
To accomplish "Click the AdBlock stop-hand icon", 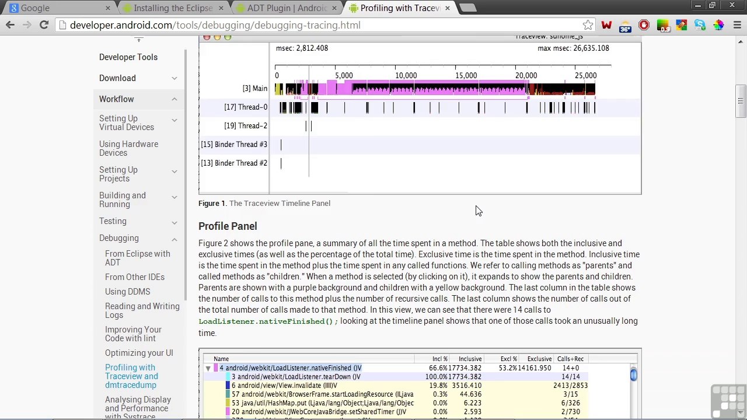I will tap(644, 25).
